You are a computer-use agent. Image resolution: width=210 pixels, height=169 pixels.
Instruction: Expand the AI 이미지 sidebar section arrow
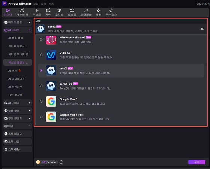tap(30, 103)
